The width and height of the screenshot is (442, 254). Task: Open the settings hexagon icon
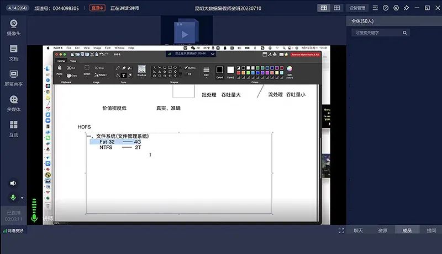(396, 8)
